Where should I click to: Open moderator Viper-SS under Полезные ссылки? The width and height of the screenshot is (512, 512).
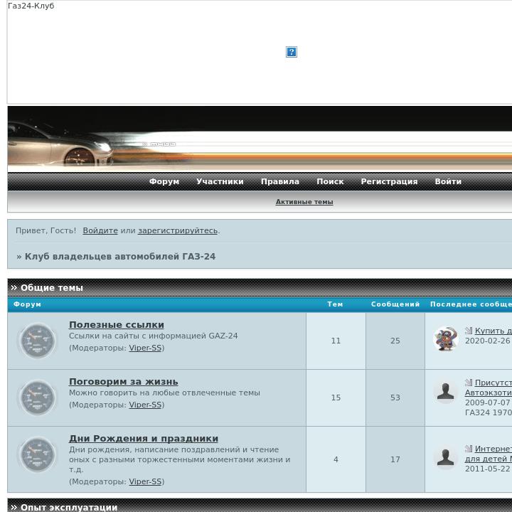(x=145, y=348)
